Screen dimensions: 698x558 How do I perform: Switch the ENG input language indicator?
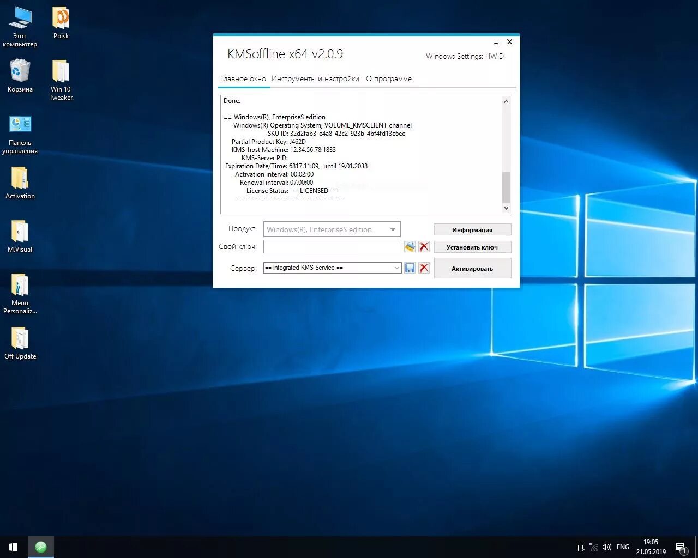click(623, 547)
